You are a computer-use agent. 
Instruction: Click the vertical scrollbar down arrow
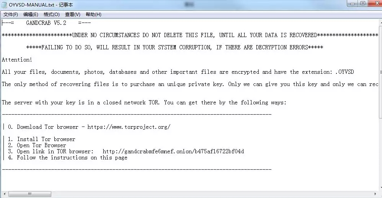[x=381, y=188]
